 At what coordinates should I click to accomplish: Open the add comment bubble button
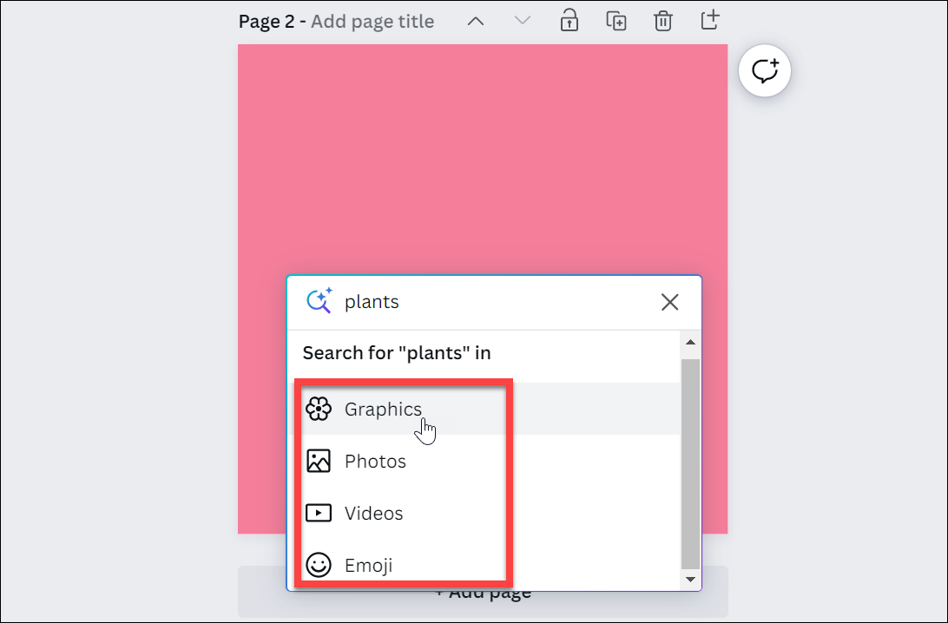[x=765, y=70]
